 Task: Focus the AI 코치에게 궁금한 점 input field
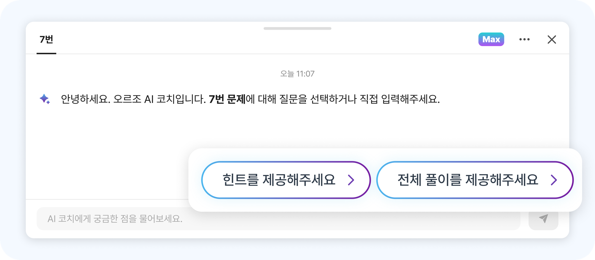278,219
